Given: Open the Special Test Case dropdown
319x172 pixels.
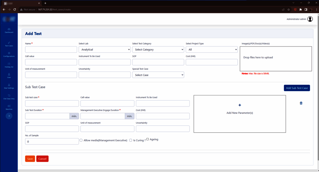Looking at the screenshot, I should [x=158, y=75].
